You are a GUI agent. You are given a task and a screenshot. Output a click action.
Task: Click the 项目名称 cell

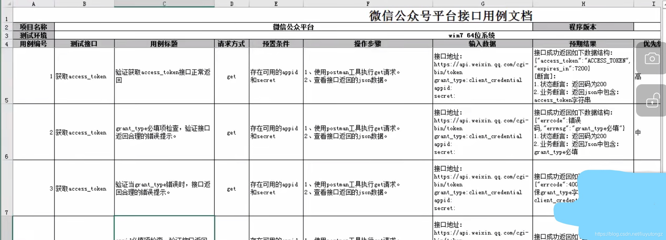(x=34, y=27)
